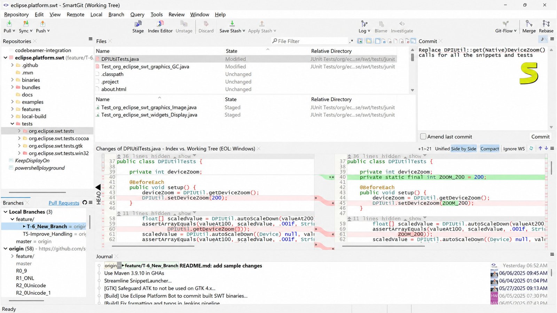Screen dimensions: 557x313
Task: Click the Pull toolbar icon
Action: click(x=9, y=23)
